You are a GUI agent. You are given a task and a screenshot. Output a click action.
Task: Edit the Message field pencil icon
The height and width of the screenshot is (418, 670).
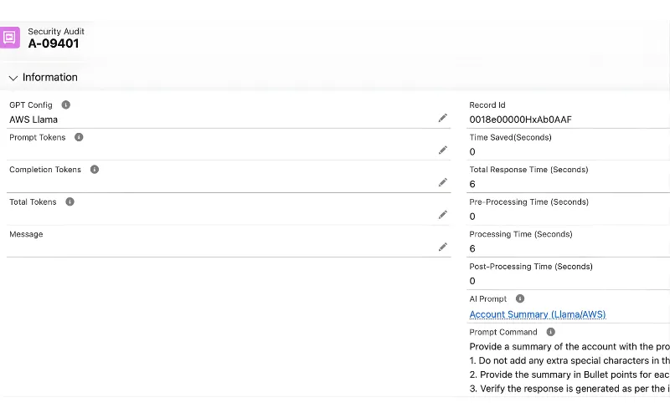click(443, 247)
